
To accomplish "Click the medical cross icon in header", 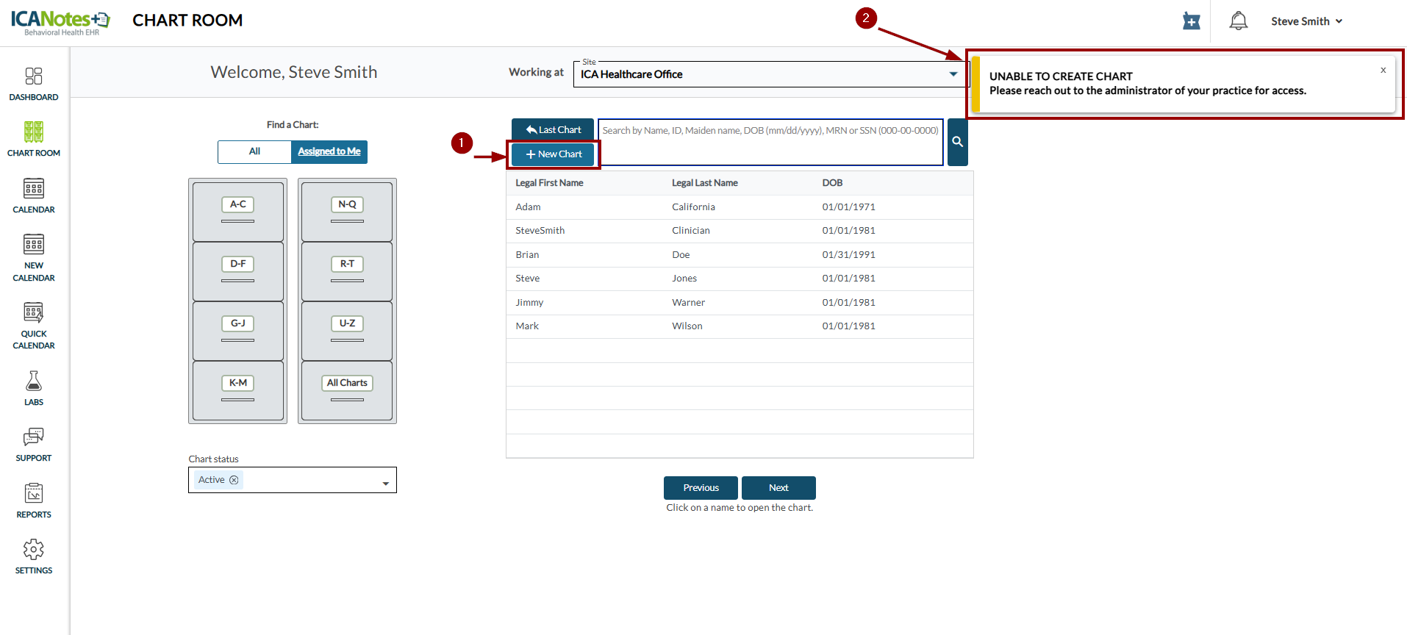I will click(x=1192, y=21).
